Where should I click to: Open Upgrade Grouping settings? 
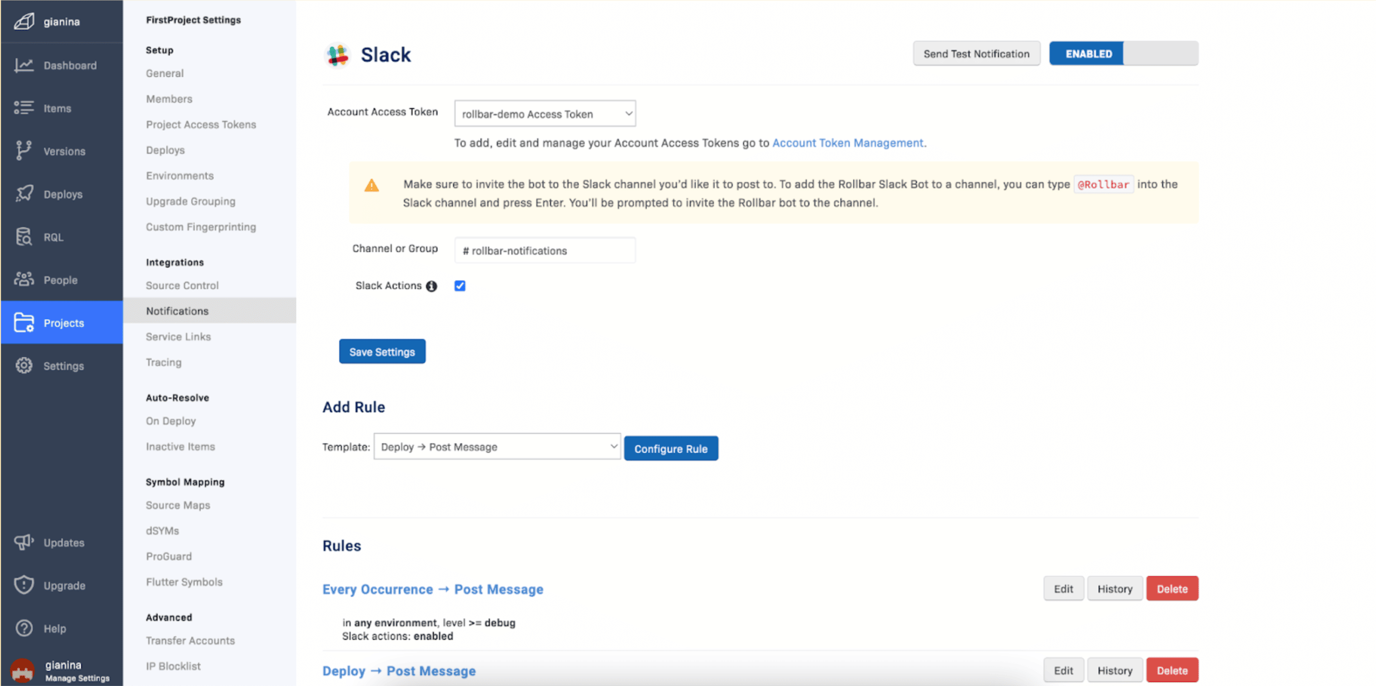point(191,202)
